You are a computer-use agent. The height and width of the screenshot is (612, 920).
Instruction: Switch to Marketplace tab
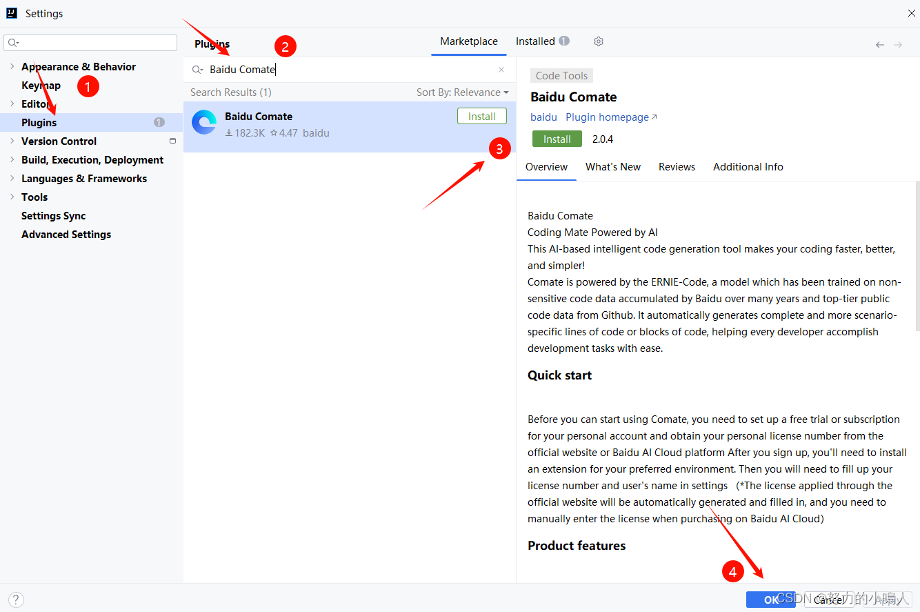pyautogui.click(x=469, y=41)
